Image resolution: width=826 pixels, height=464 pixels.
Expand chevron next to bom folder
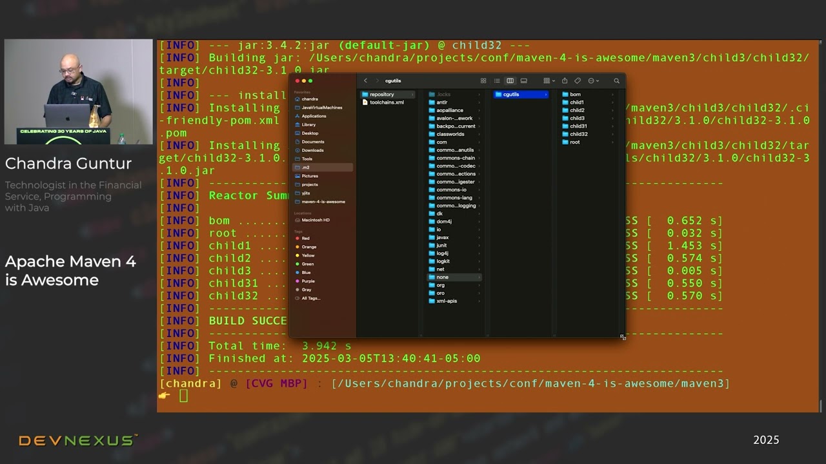click(x=612, y=94)
